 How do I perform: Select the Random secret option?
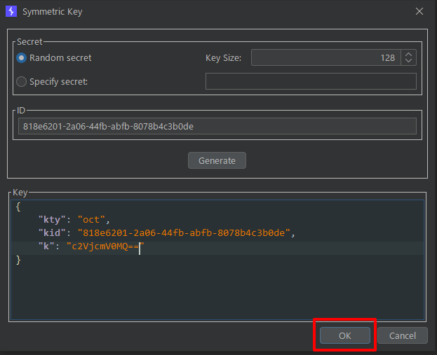[x=22, y=58]
